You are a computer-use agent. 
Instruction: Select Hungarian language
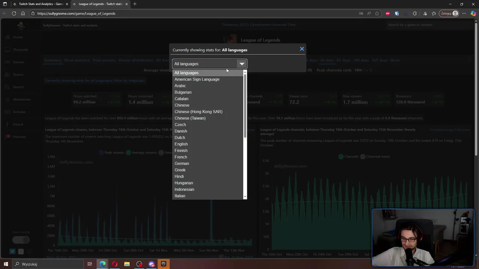(x=208, y=183)
